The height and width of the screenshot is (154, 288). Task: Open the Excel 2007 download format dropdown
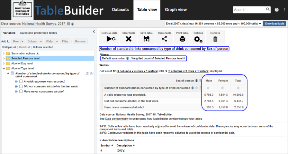click(x=213, y=23)
